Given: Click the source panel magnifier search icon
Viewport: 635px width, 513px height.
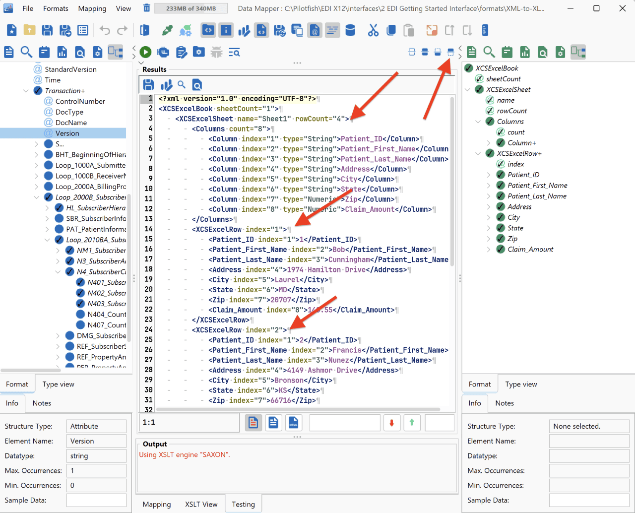Looking at the screenshot, I should click(26, 52).
